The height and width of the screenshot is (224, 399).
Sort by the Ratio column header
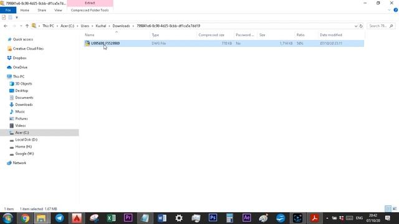(x=300, y=35)
